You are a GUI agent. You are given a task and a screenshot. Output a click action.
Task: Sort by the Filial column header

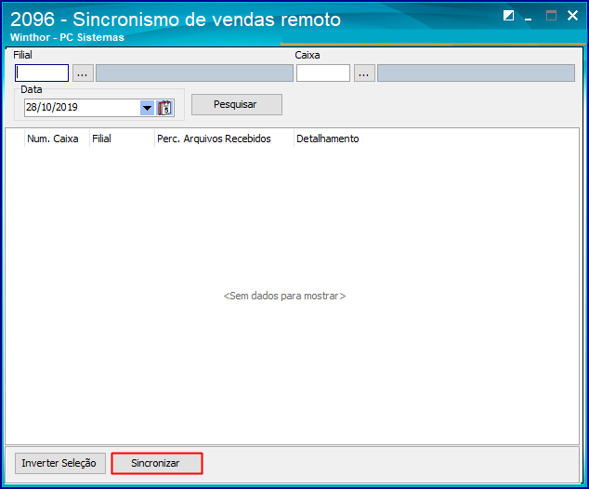(122, 139)
